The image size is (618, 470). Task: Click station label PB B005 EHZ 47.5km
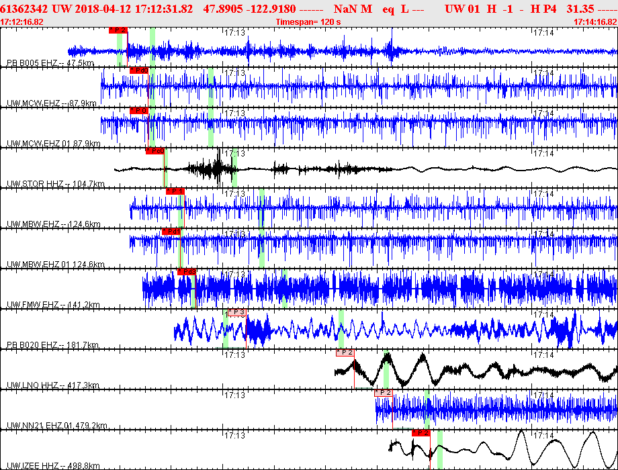click(50, 63)
